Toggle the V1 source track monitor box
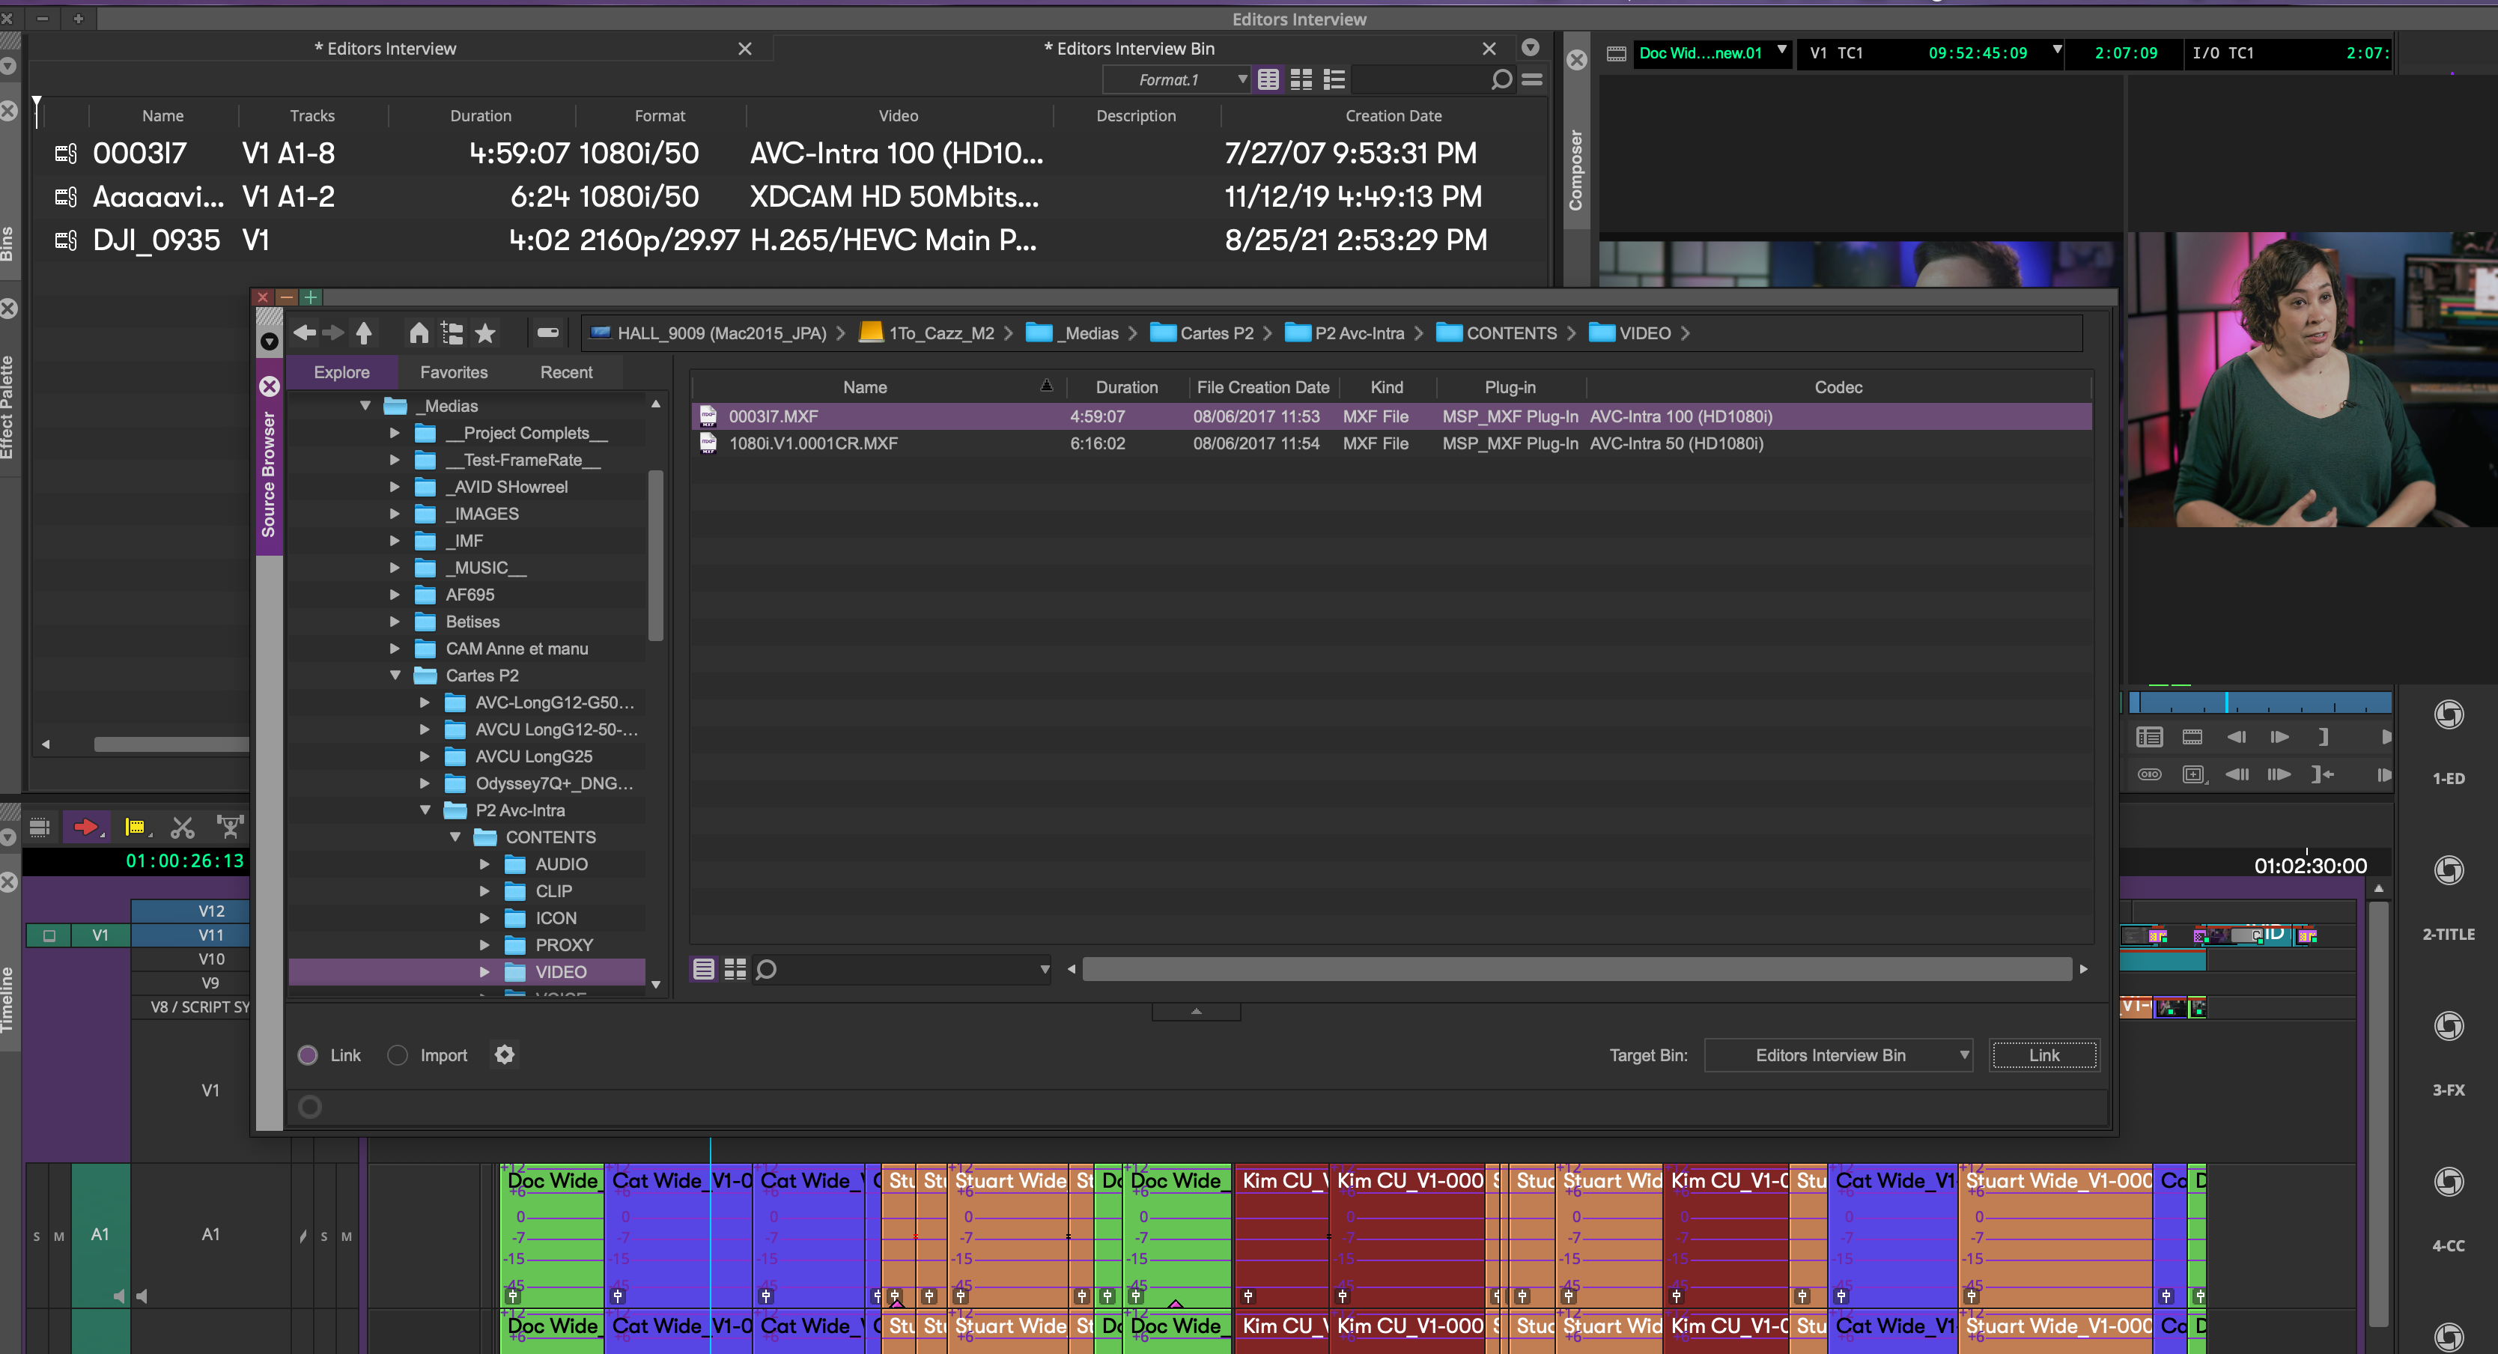This screenshot has width=2498, height=1354. coord(49,935)
